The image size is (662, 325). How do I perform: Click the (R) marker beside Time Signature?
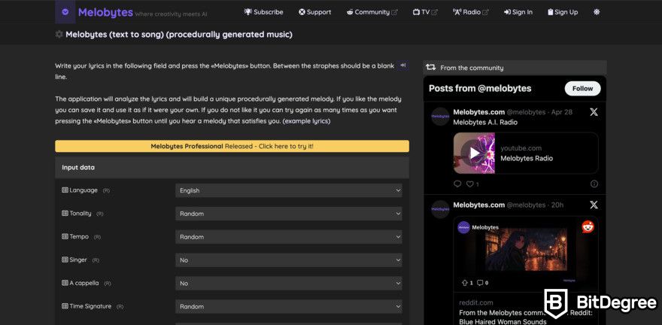coord(120,307)
